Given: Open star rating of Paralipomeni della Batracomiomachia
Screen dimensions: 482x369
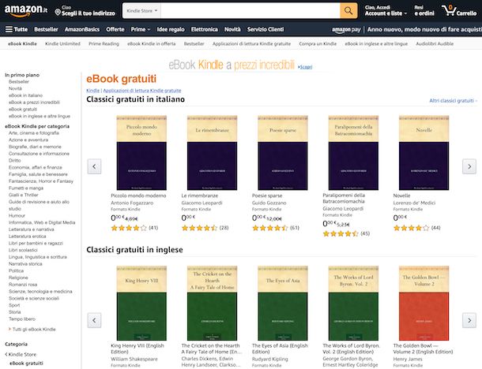Looking at the screenshot, I should click(341, 233).
